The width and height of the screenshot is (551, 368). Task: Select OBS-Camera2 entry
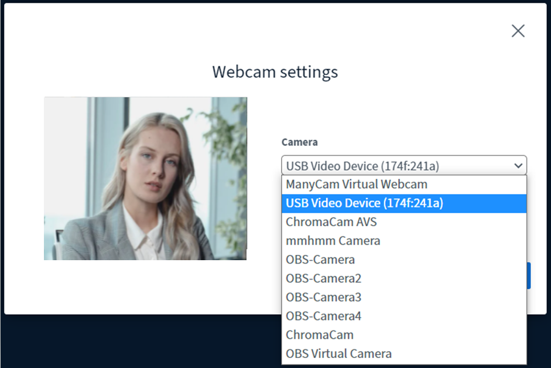click(323, 278)
